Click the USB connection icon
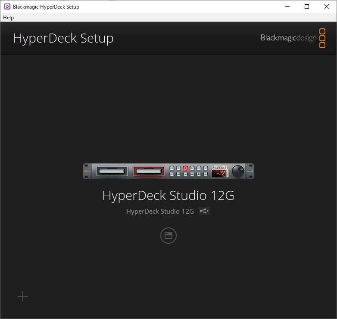The height and width of the screenshot is (319, 337). point(204,211)
